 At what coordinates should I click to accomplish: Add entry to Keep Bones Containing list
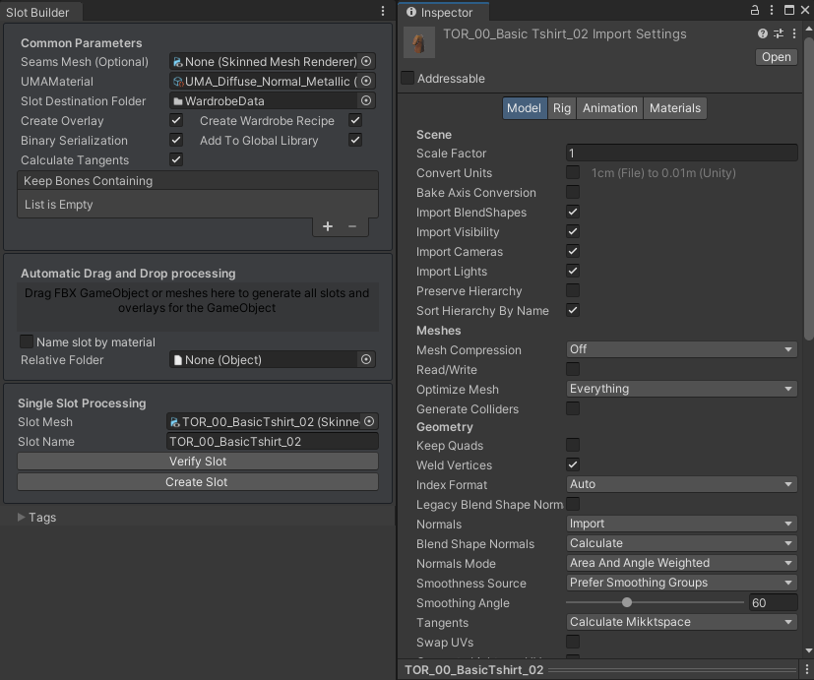pyautogui.click(x=328, y=226)
